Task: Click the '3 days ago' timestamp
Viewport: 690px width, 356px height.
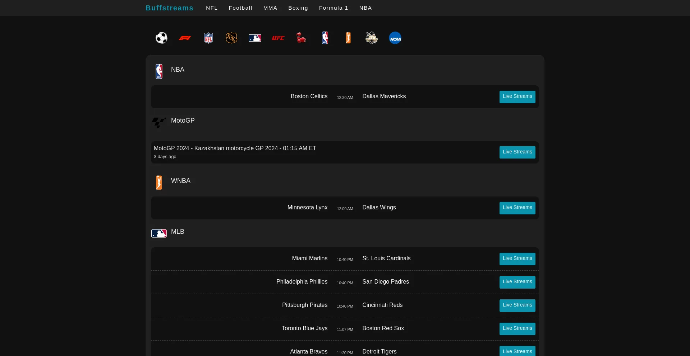Action: click(x=165, y=157)
